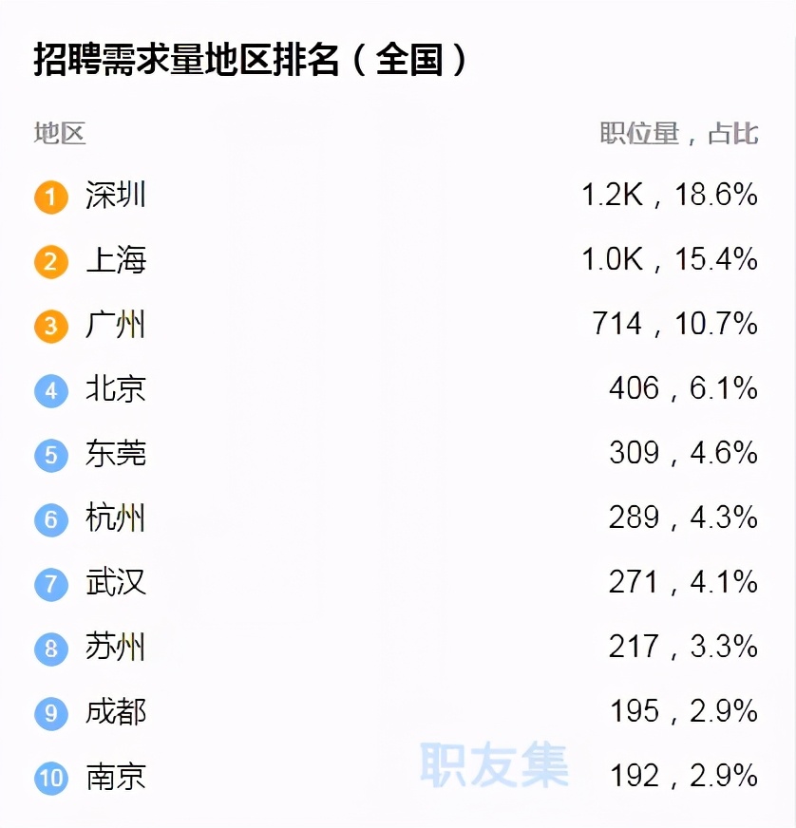
Task: Click the 1.2K，18.6% value for 深圳
Action: (x=672, y=197)
